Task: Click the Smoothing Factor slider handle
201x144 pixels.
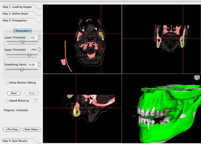Action: pyautogui.click(x=22, y=70)
